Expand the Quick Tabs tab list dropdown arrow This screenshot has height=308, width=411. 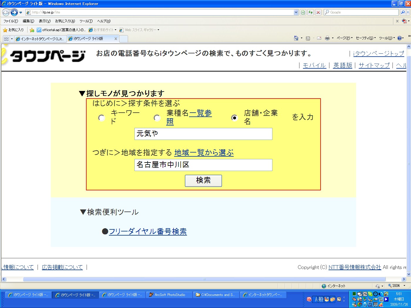pos(12,39)
